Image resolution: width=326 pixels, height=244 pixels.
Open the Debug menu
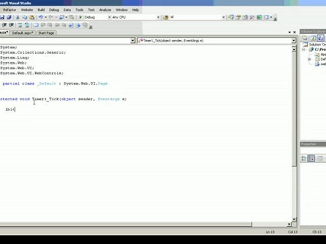(x=54, y=10)
